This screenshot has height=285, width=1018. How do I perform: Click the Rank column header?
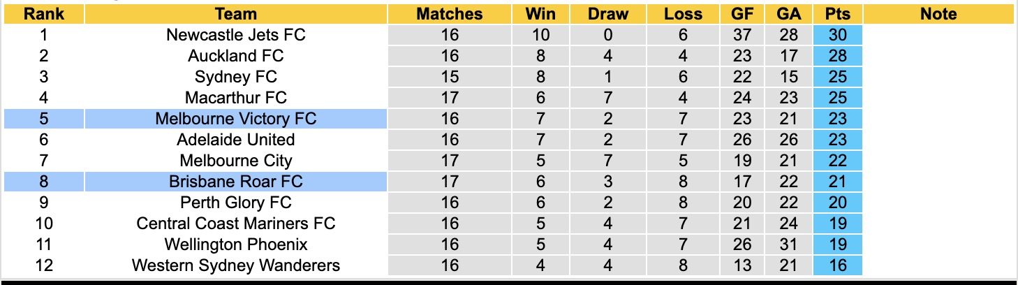click(43, 14)
